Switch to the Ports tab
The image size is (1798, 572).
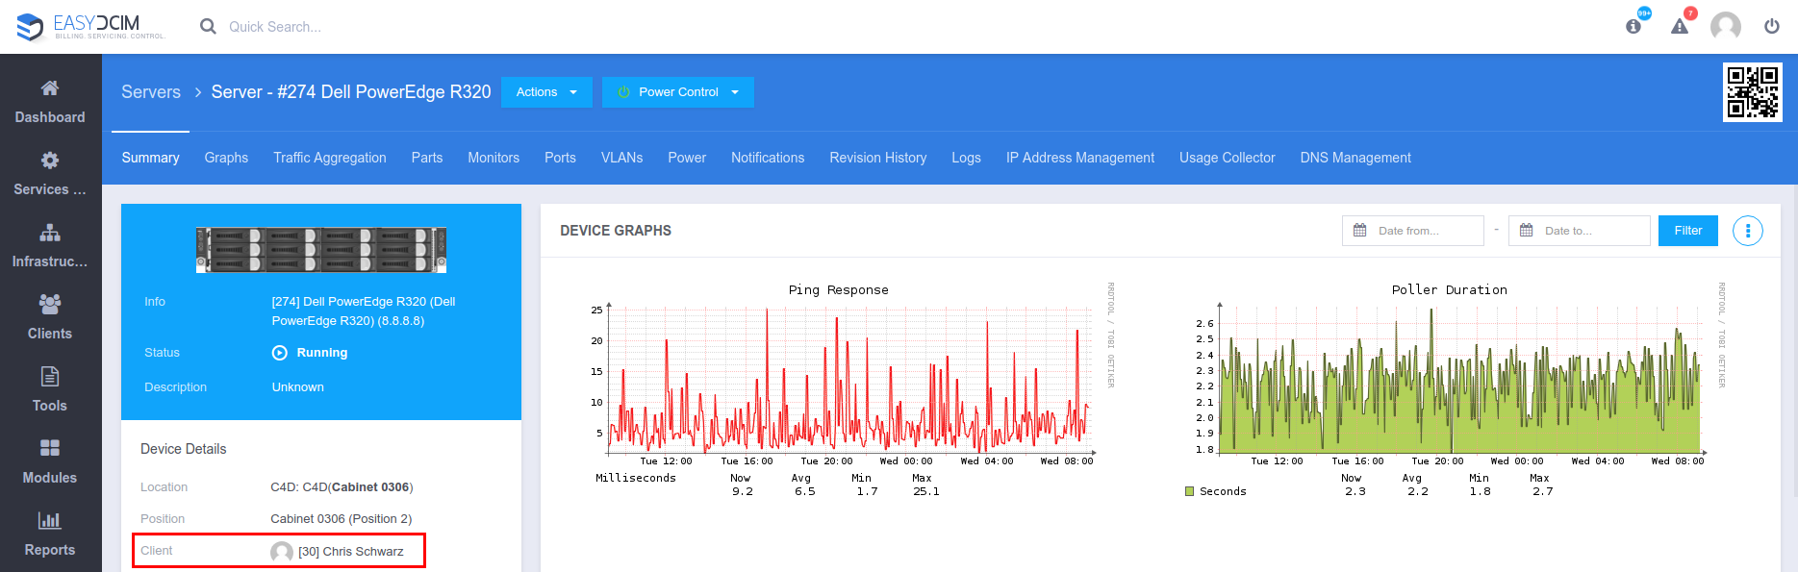click(560, 158)
